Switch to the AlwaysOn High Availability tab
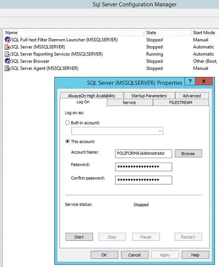 (92, 96)
